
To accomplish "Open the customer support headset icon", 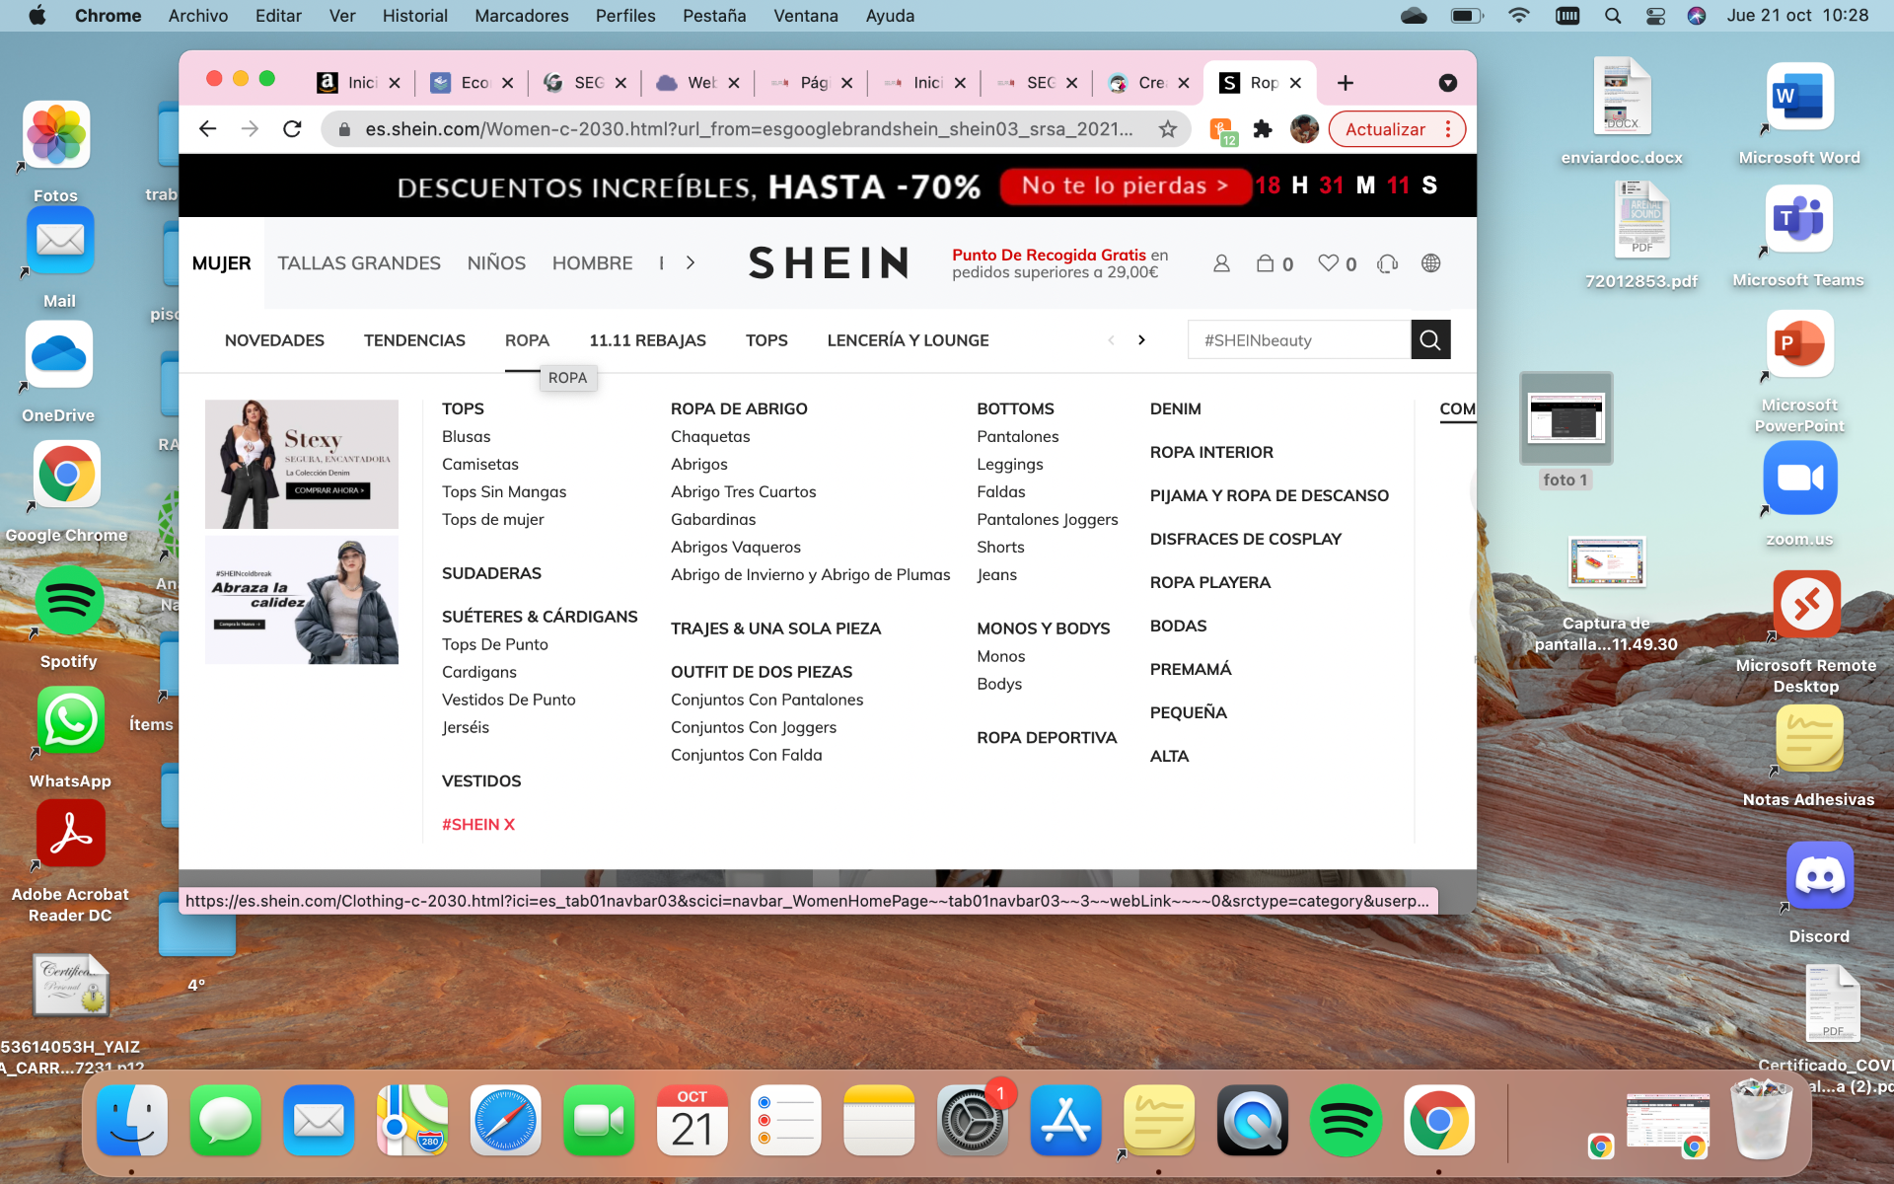I will (x=1388, y=263).
